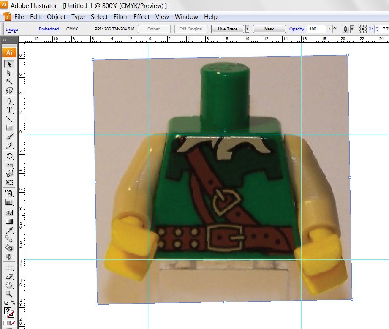Expand the Opacity value flyout arrow

pyautogui.click(x=329, y=29)
